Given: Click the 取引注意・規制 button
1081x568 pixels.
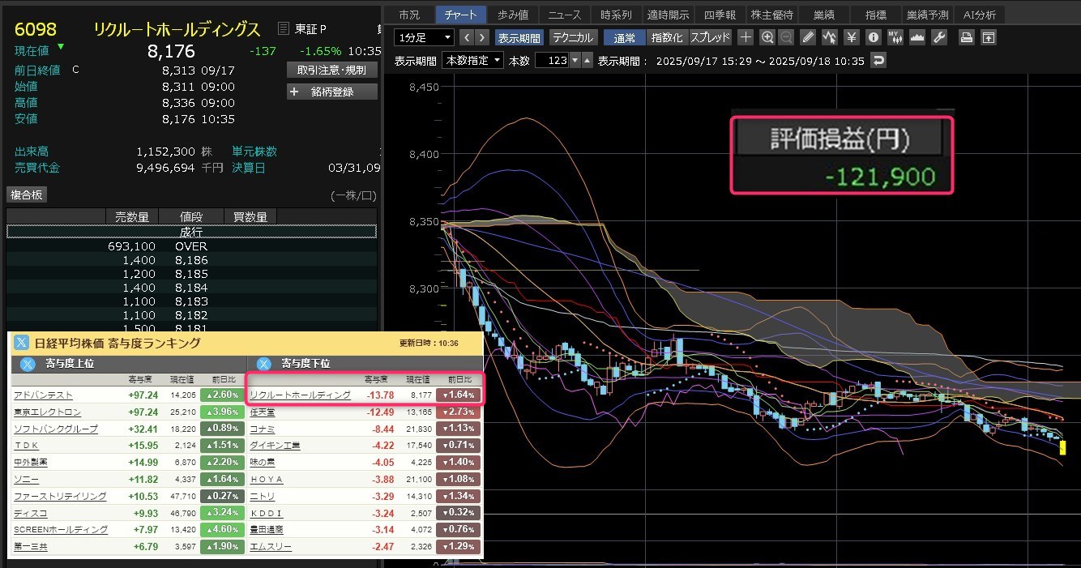Looking at the screenshot, I should pyautogui.click(x=332, y=70).
